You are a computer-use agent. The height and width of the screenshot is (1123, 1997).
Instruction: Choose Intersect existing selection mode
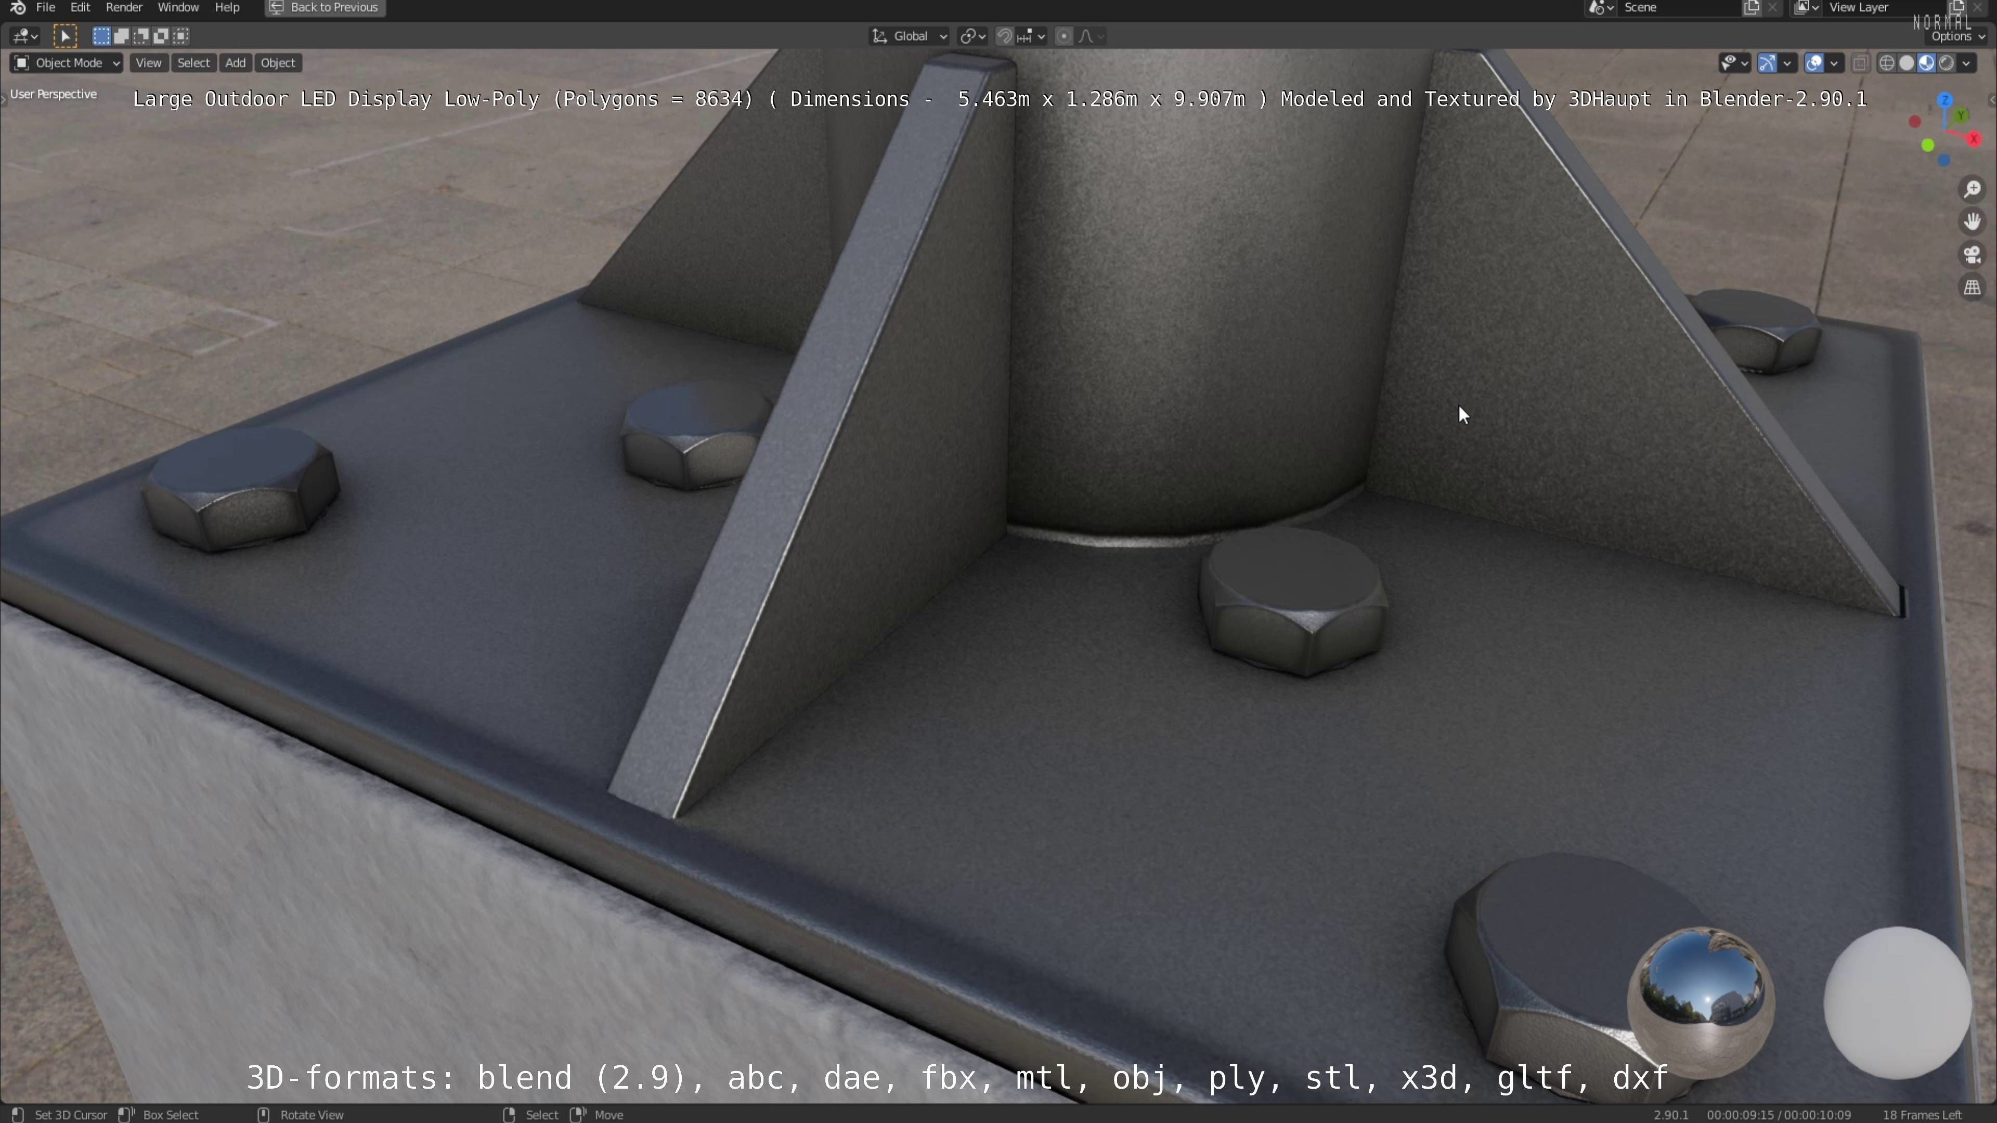pos(181,36)
